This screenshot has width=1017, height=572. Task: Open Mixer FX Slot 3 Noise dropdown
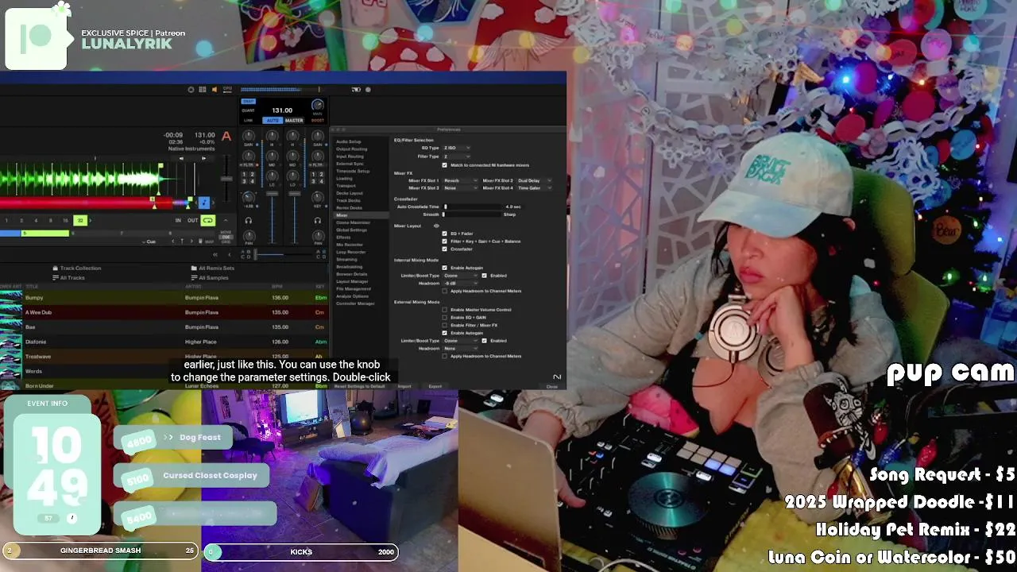[461, 187]
